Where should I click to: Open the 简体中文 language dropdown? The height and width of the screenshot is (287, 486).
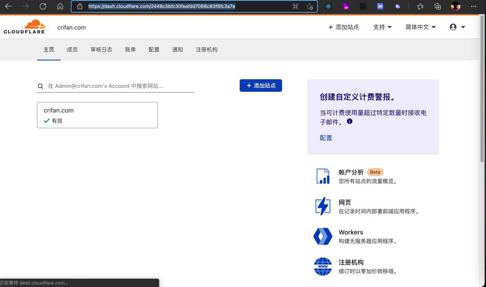420,27
